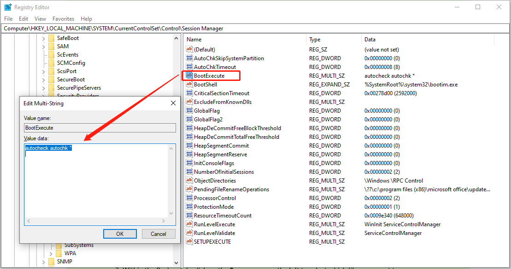Click Registry Editor app icon in title bar
This screenshot has width=511, height=269.
tap(8, 7)
